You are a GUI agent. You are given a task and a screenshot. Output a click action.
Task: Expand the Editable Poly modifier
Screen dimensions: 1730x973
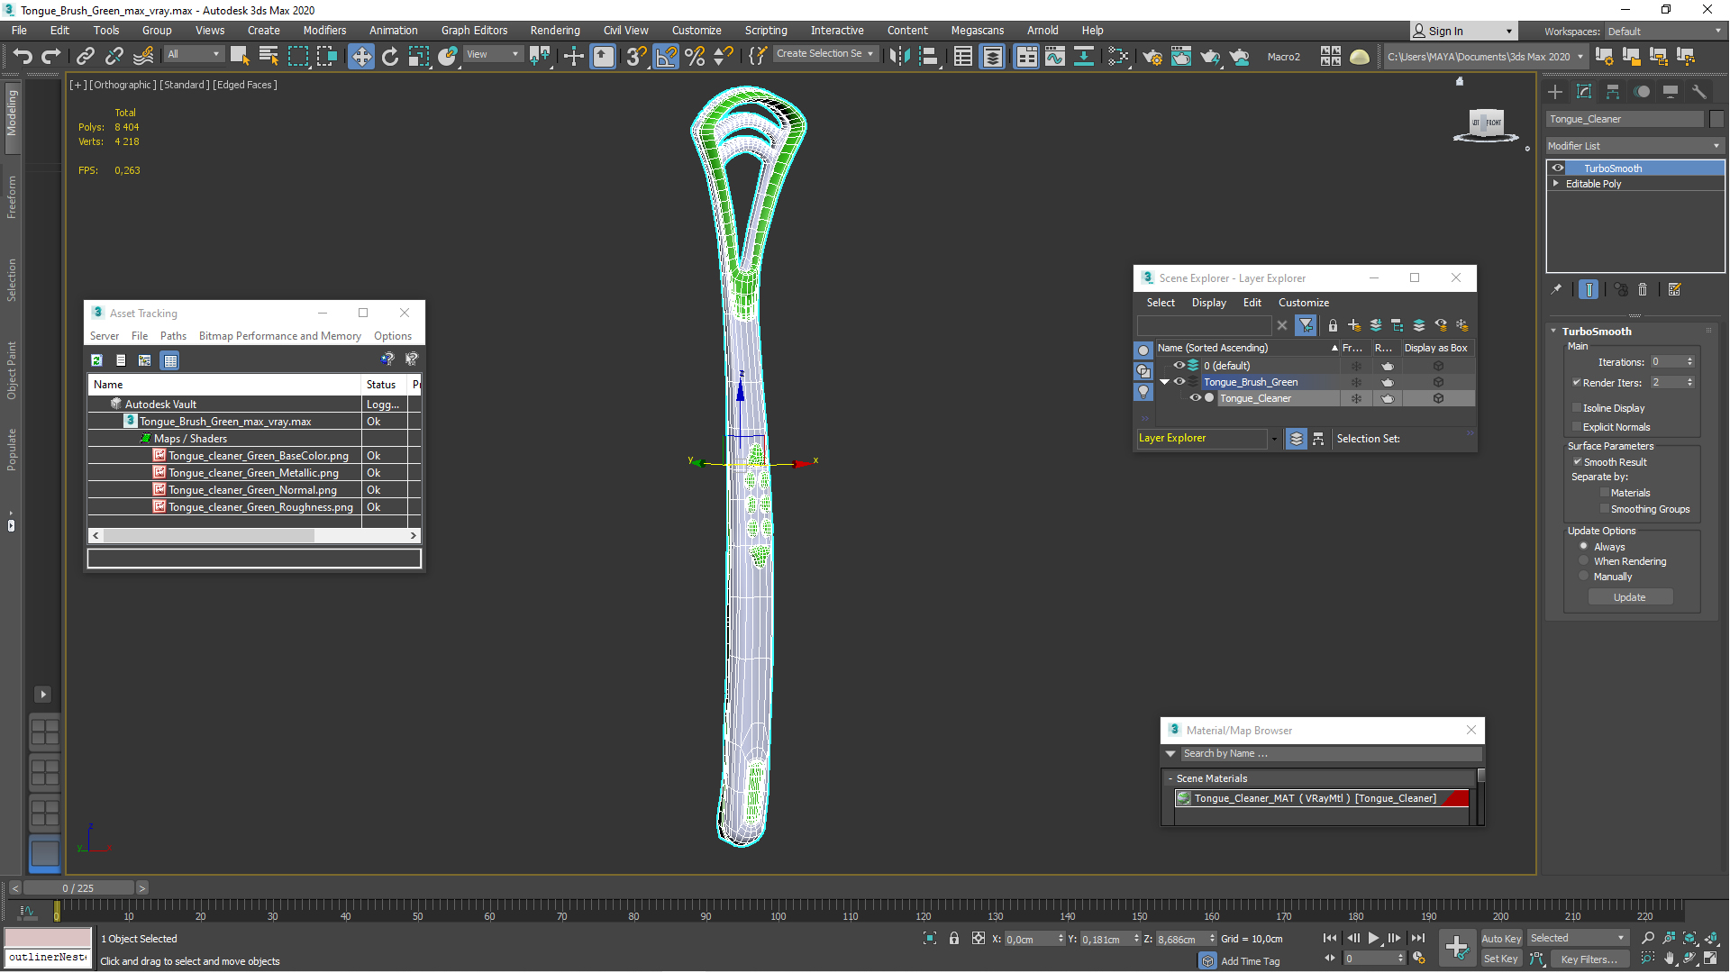pos(1556,183)
